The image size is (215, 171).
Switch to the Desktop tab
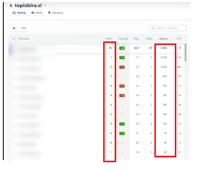tap(19, 13)
